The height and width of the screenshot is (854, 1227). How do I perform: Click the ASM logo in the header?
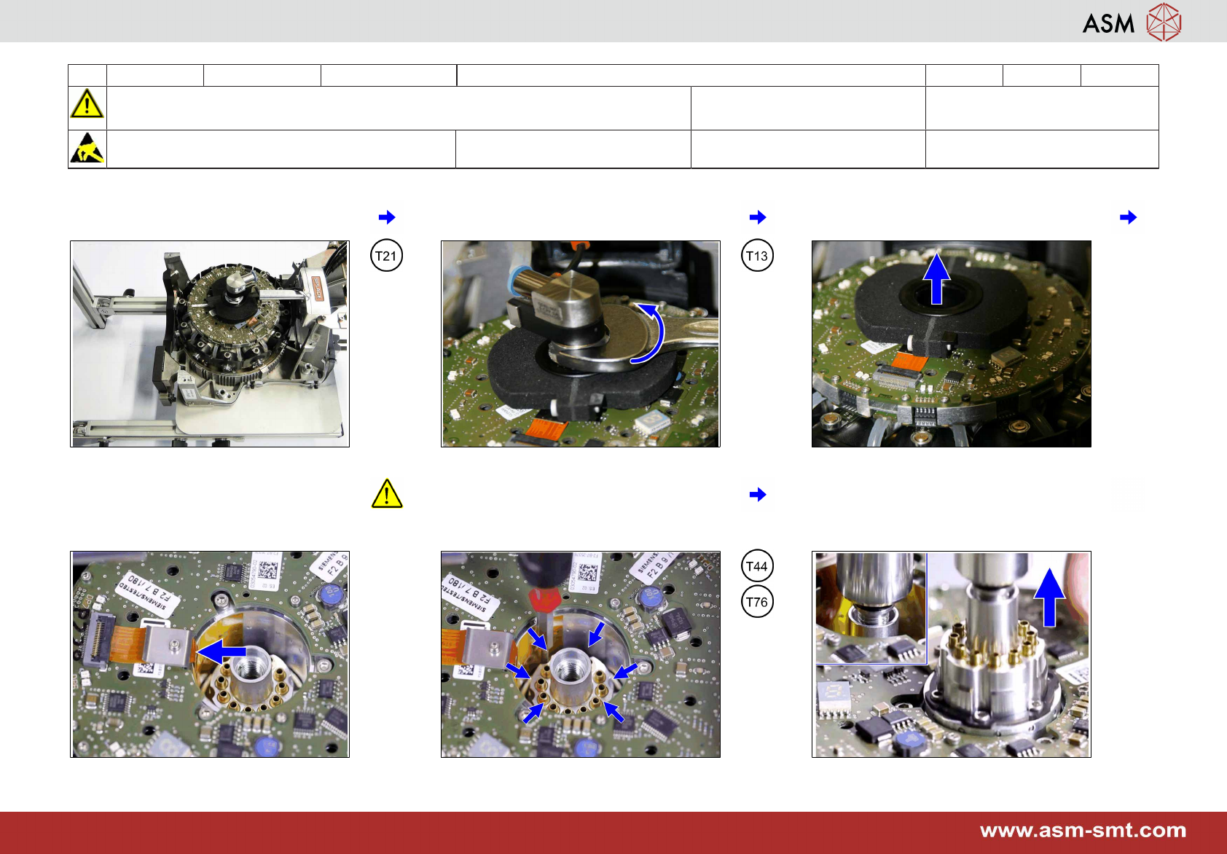(x=1132, y=22)
